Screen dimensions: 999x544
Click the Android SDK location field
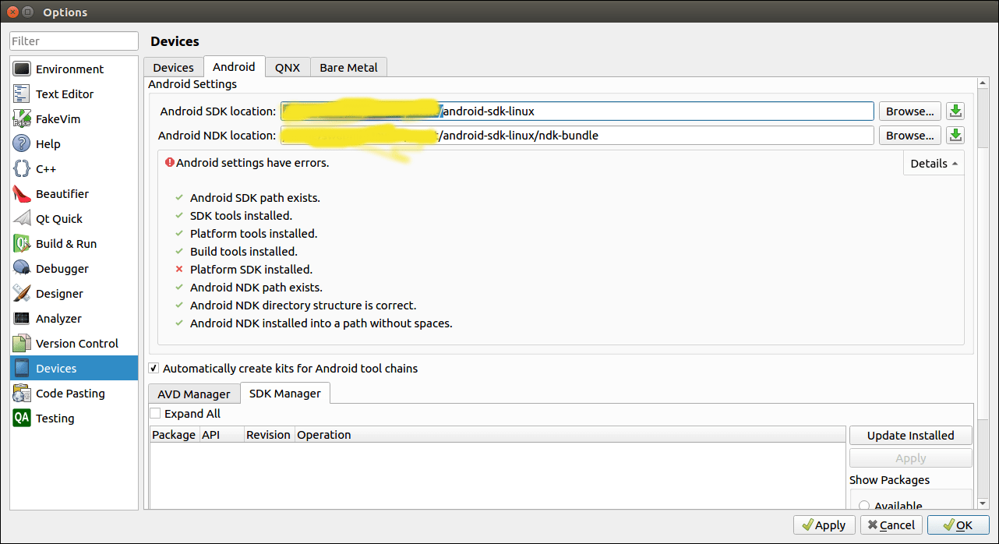click(577, 111)
